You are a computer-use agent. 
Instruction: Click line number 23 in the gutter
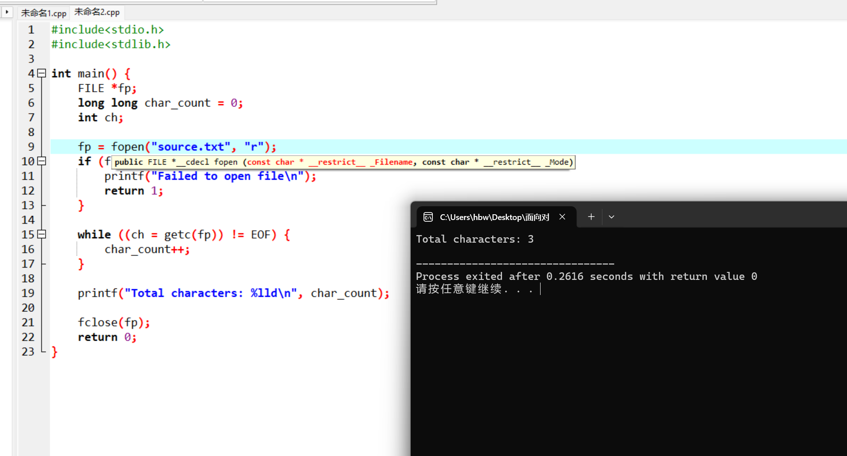(28, 352)
